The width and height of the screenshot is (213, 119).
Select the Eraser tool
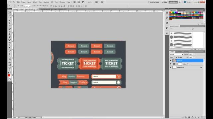click(x=10, y=40)
